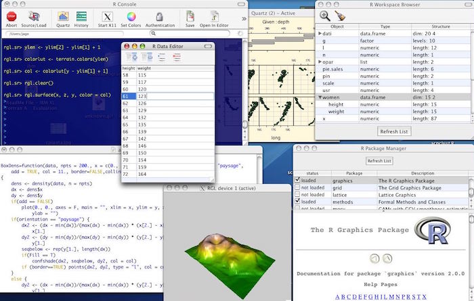Check the lattice package checkbox
This screenshot has height=301, width=474.
tap(298, 195)
